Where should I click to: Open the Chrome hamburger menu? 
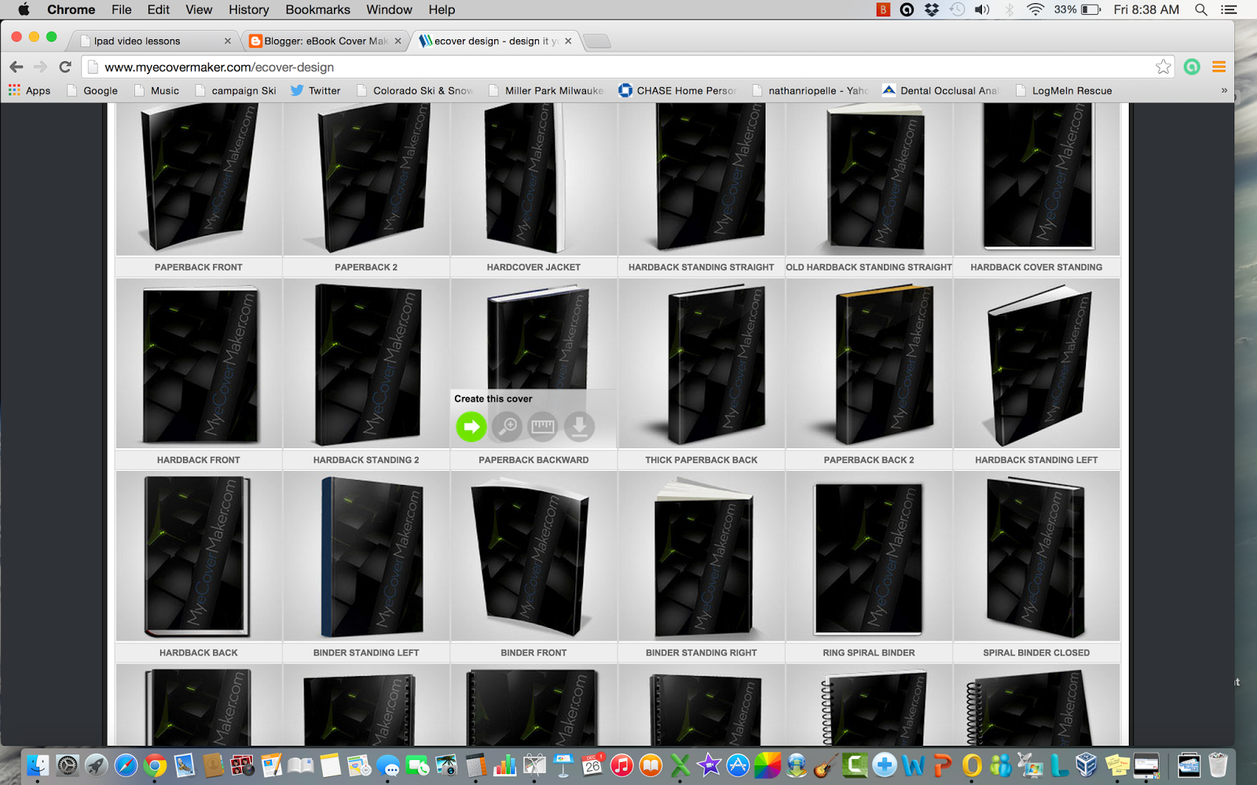1219,67
